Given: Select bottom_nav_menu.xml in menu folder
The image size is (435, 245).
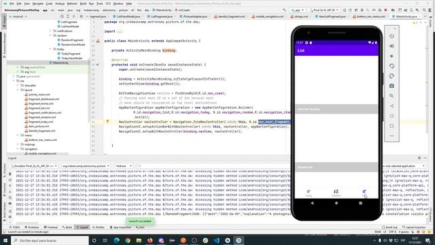Looking at the screenshot, I should [x=42, y=140].
